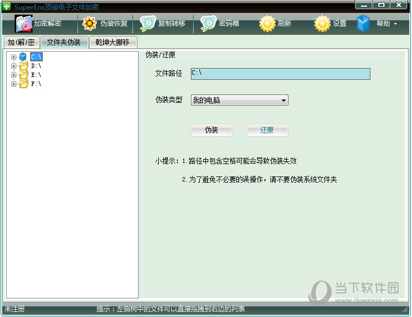This screenshot has height=317, width=412.
Task: Click the tip about 路径中包含空格
Action: coord(239,161)
